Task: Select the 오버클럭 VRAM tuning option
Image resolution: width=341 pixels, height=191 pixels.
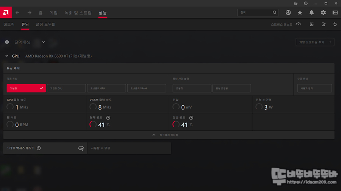Action: click(147, 89)
